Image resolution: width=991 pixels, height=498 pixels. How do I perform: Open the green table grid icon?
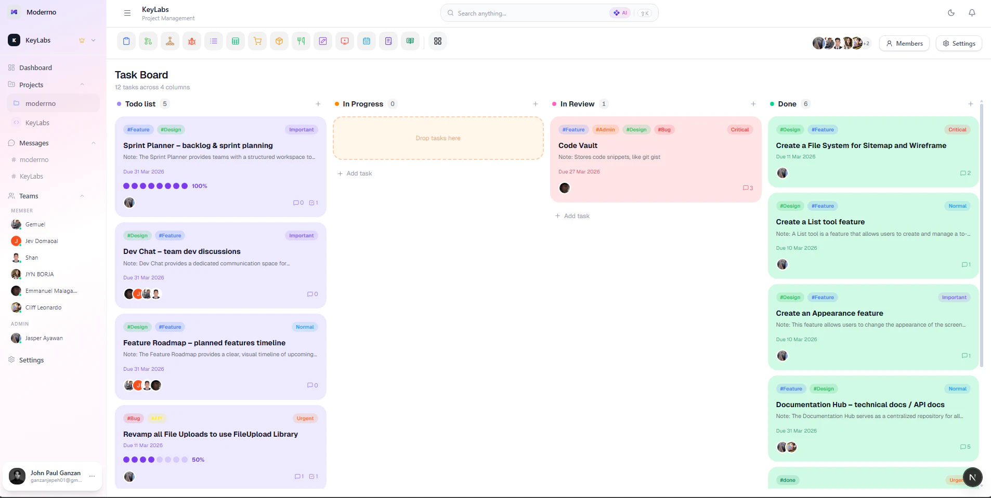click(x=236, y=41)
